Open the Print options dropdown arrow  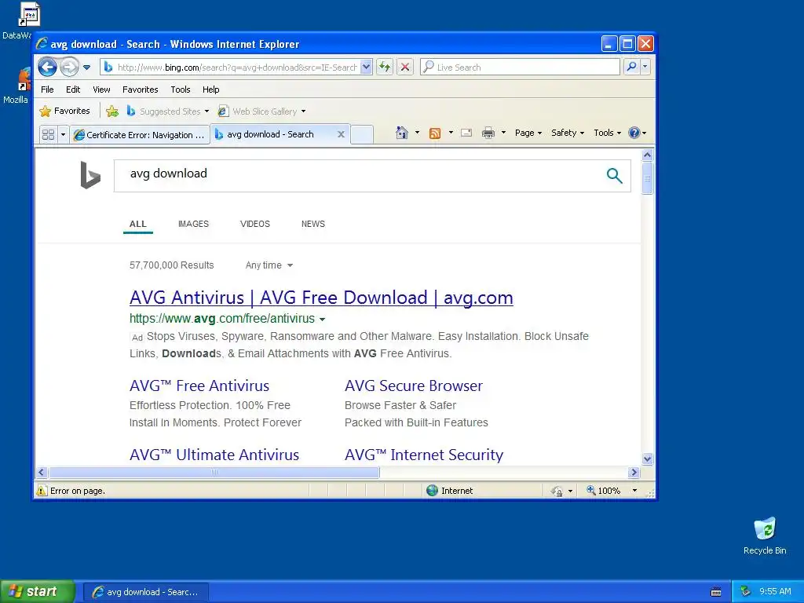503,133
